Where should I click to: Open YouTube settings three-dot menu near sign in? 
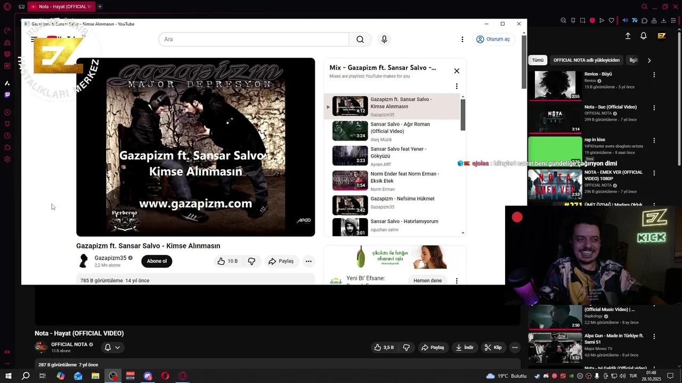[462, 39]
